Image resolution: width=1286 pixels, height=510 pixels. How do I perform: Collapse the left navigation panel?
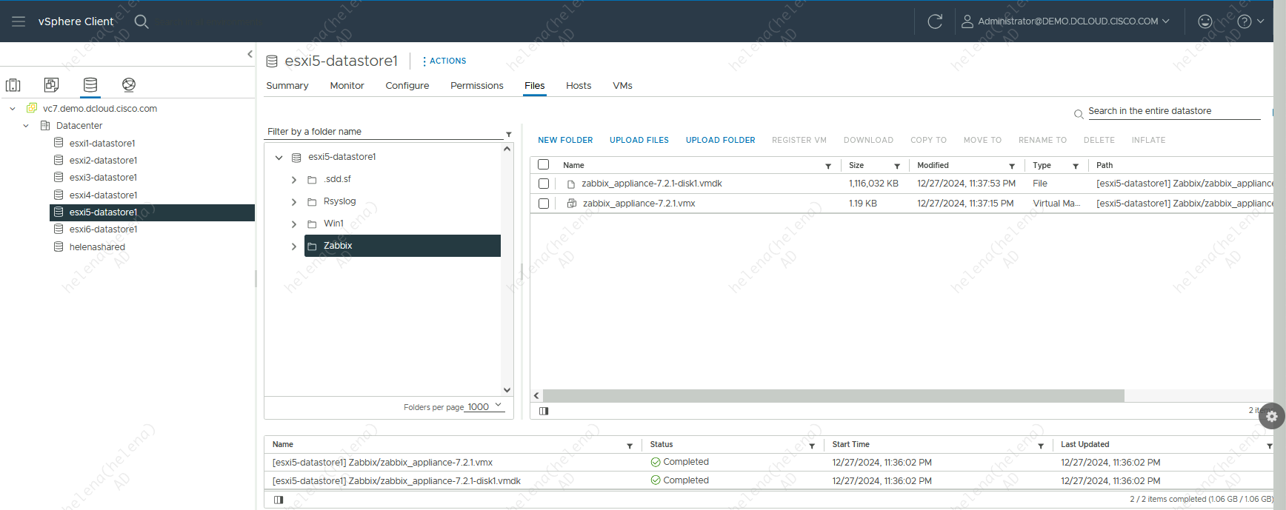pos(250,54)
